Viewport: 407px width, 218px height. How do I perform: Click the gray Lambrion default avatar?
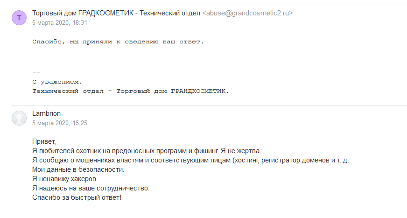point(19,118)
